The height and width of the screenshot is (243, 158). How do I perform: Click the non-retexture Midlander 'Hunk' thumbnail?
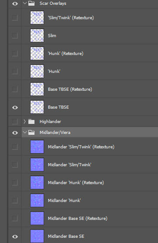tap(37, 200)
